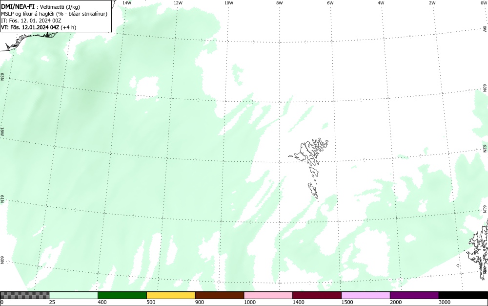Select the black above-3000 legend swatch
The width and height of the screenshot is (488, 306).
(463, 295)
